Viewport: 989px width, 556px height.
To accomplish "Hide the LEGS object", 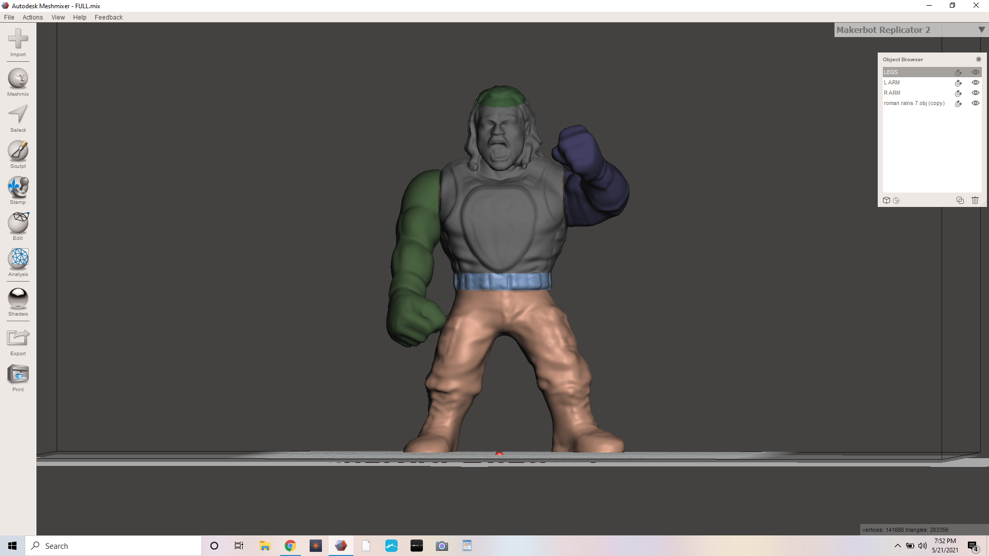I will click(x=976, y=72).
